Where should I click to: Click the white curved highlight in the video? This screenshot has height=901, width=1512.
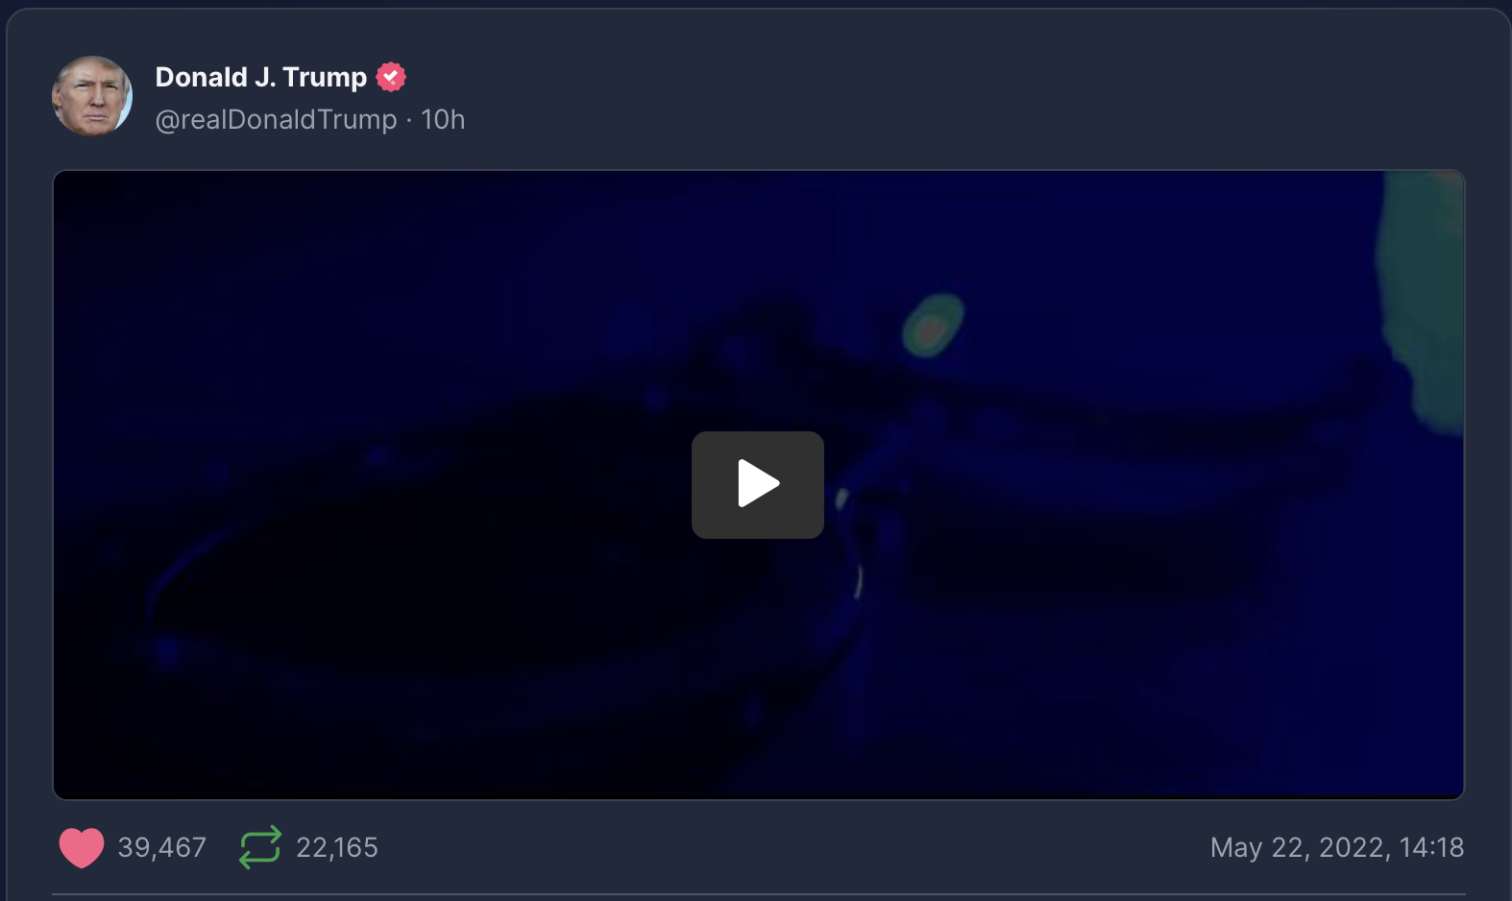pyautogui.click(x=858, y=580)
